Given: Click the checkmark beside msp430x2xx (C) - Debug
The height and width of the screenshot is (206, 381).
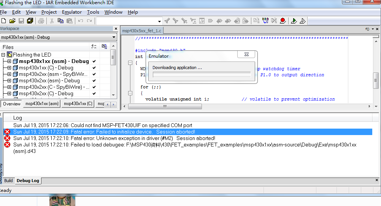Looking at the screenshot, I should 94,94.
